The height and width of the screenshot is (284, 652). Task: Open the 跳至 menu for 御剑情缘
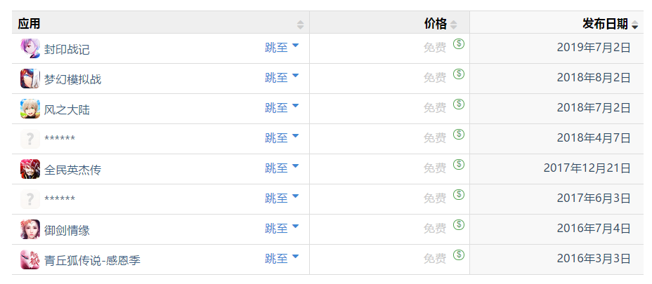pos(282,229)
